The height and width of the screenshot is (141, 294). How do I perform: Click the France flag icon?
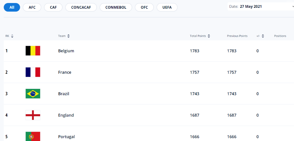pos(33,72)
